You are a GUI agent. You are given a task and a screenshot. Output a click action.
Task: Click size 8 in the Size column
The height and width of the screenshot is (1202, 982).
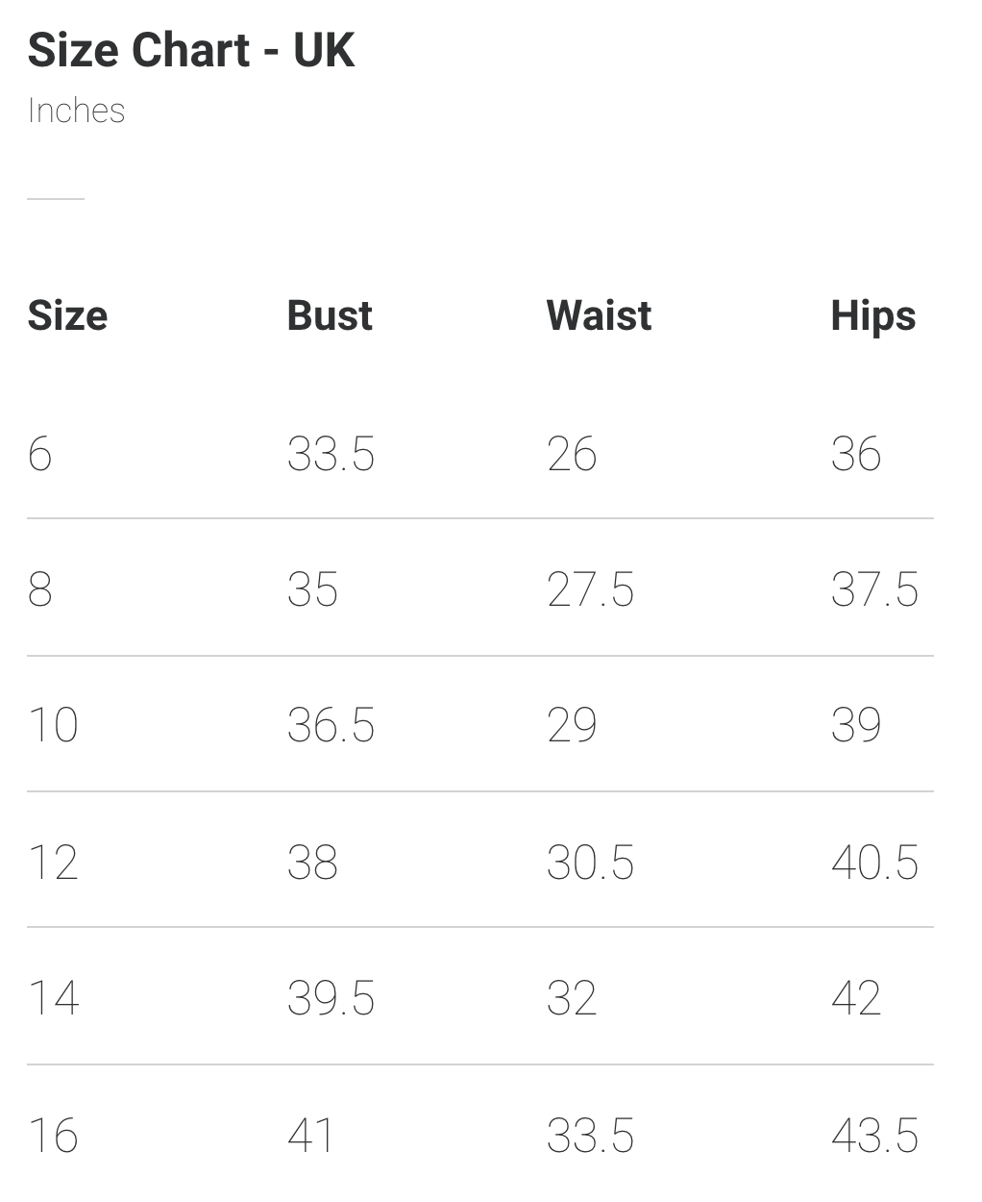pyautogui.click(x=39, y=589)
